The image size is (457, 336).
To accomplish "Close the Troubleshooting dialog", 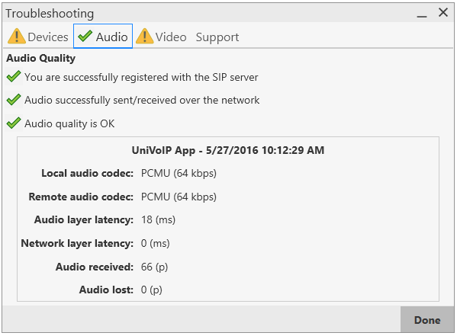I will 443,12.
